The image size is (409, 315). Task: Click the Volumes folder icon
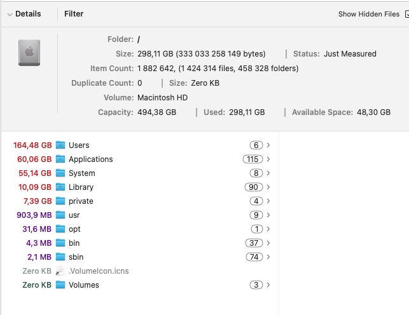[60, 285]
